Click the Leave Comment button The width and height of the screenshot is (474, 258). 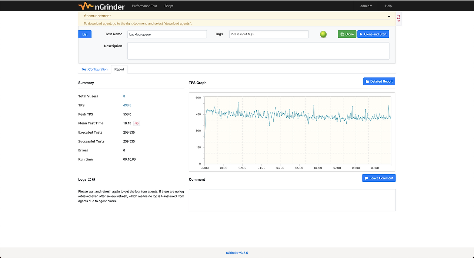point(379,178)
